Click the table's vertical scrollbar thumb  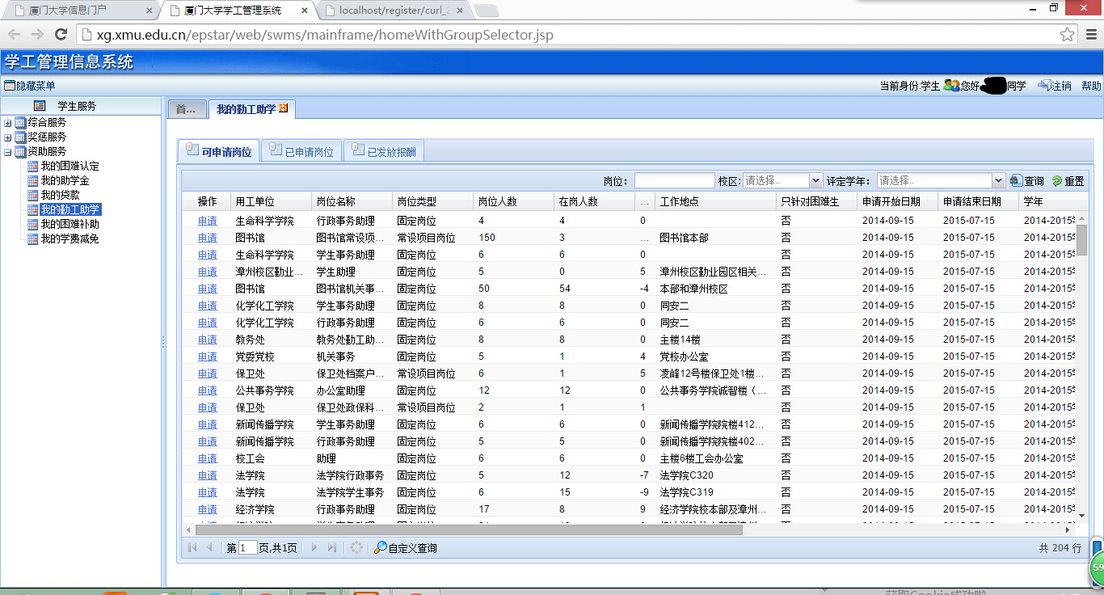1081,239
